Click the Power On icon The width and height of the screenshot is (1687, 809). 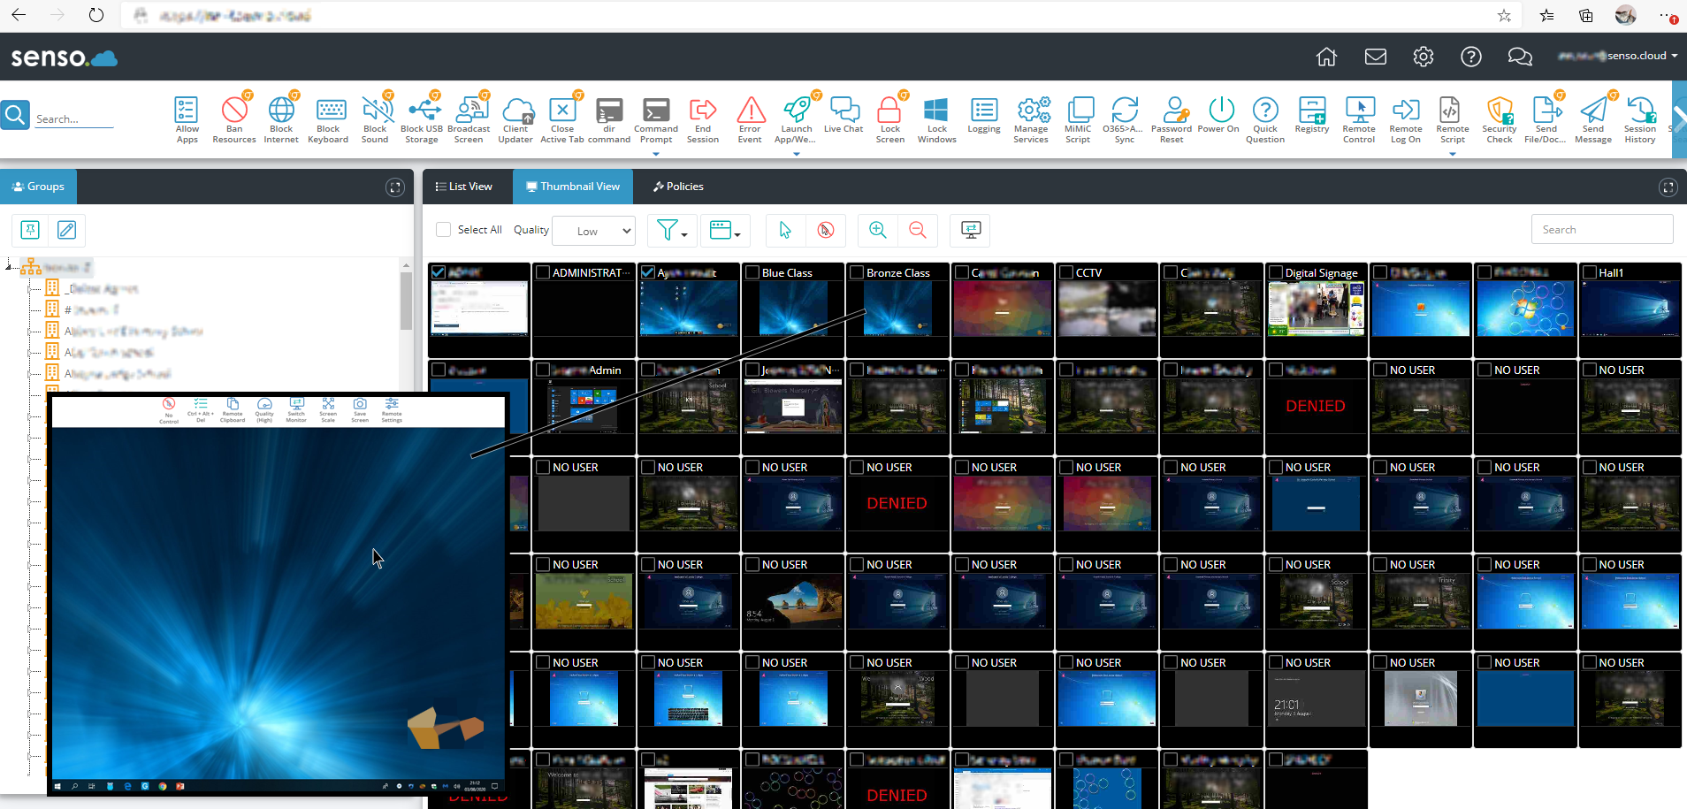pyautogui.click(x=1220, y=111)
